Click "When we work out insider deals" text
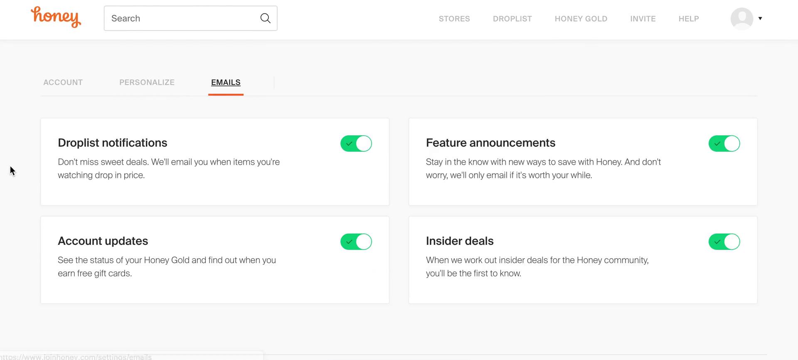Screen dimensions: 798x360 click(537, 266)
